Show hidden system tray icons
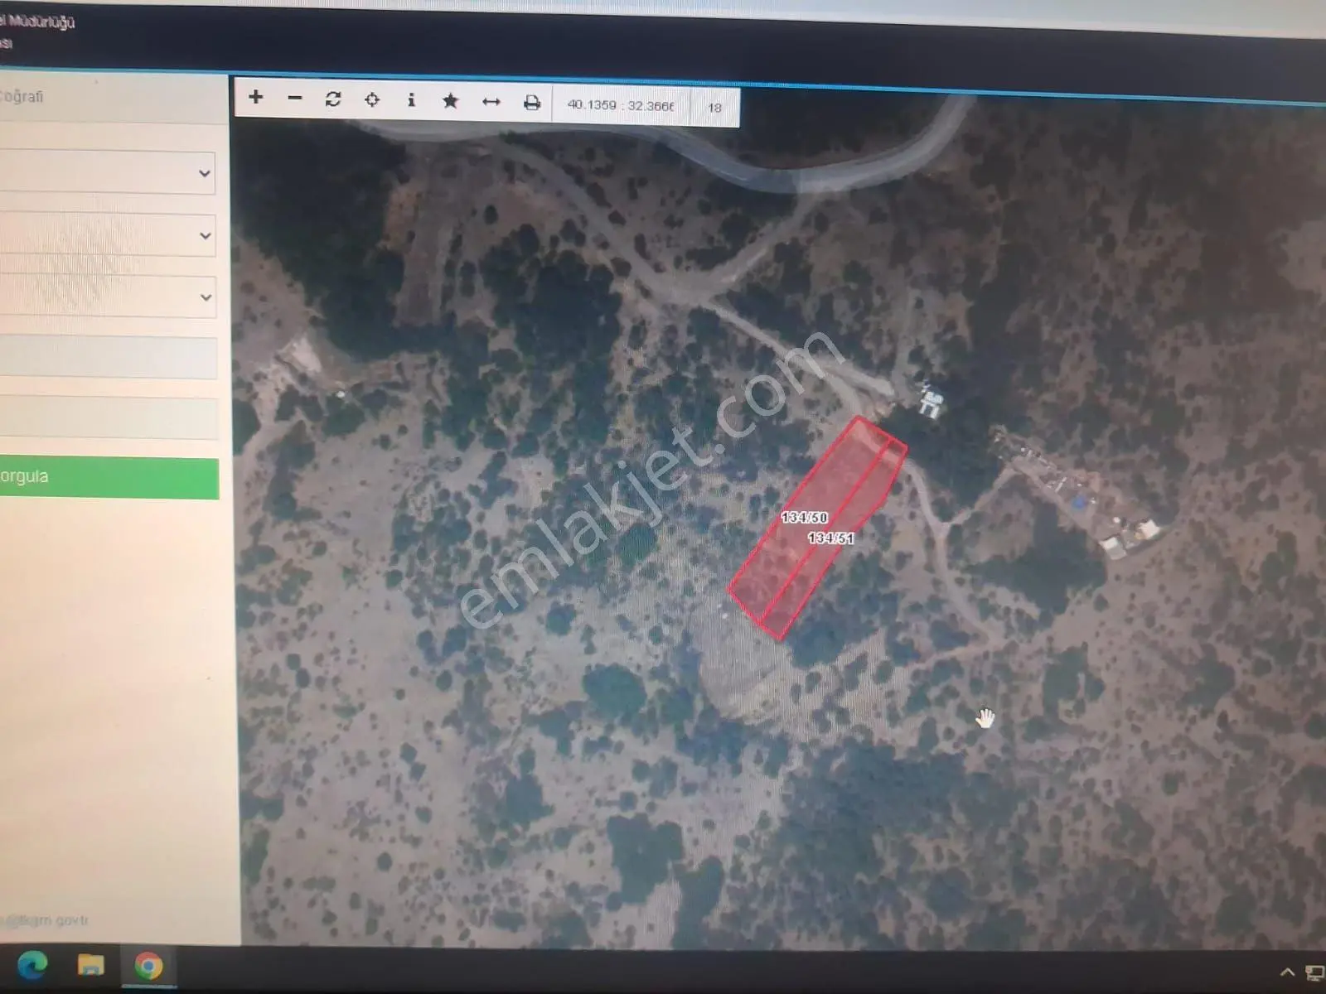Screen dimensions: 1326x994 pos(1287,972)
